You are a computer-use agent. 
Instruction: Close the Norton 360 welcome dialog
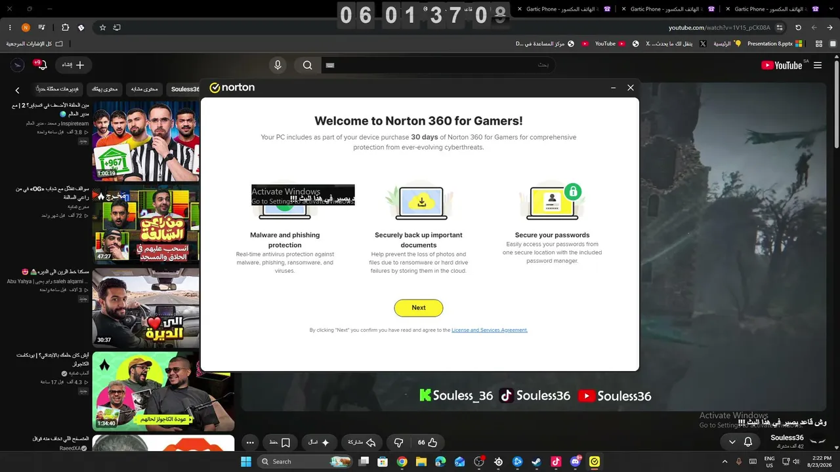click(x=631, y=88)
